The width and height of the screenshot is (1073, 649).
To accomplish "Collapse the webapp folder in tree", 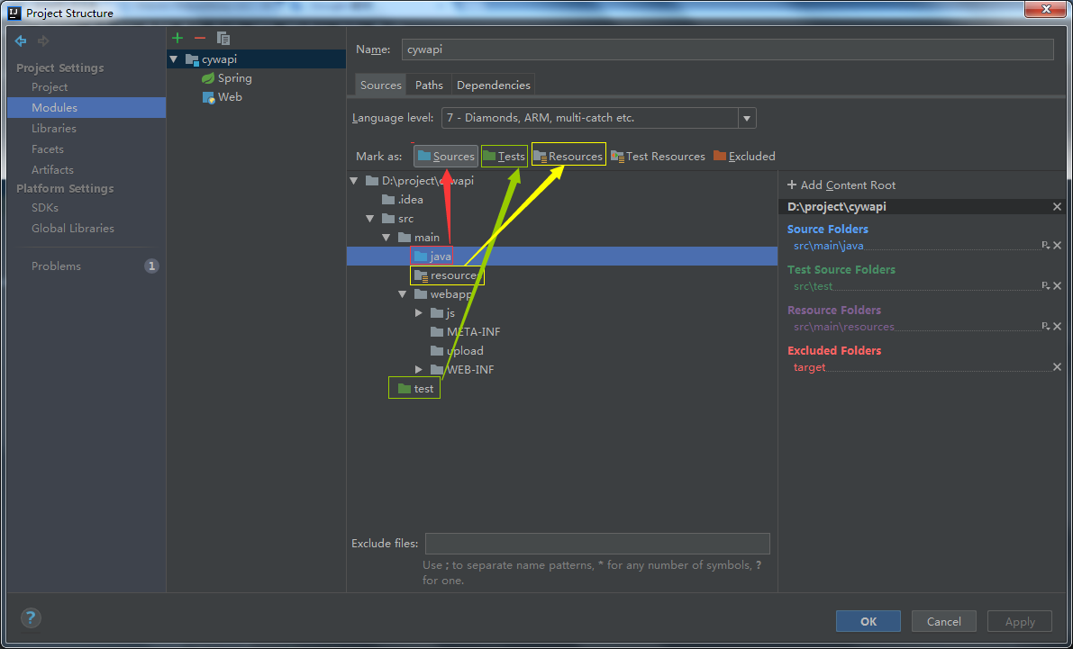I will (x=403, y=294).
